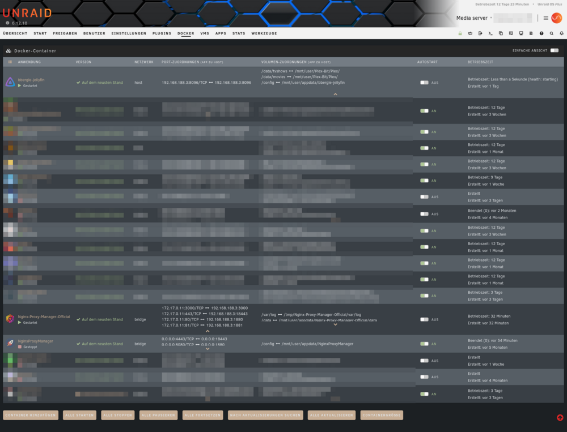
Task: Click the Alle starten button
Action: click(79, 415)
